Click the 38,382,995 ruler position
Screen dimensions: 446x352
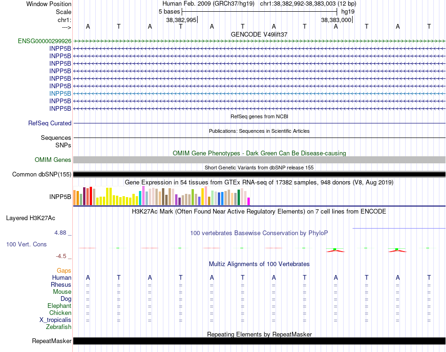pos(181,20)
